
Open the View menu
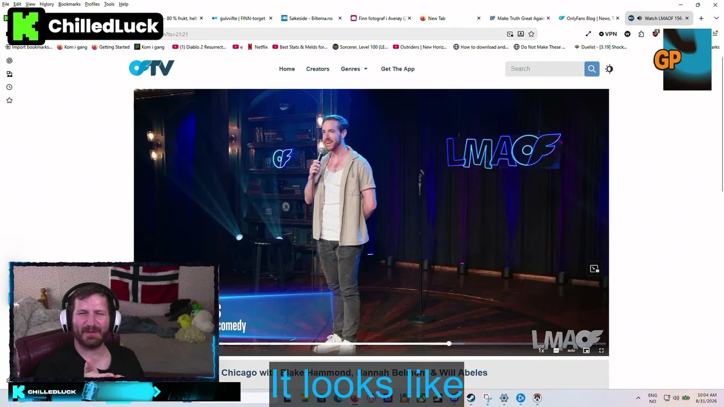pos(30,4)
